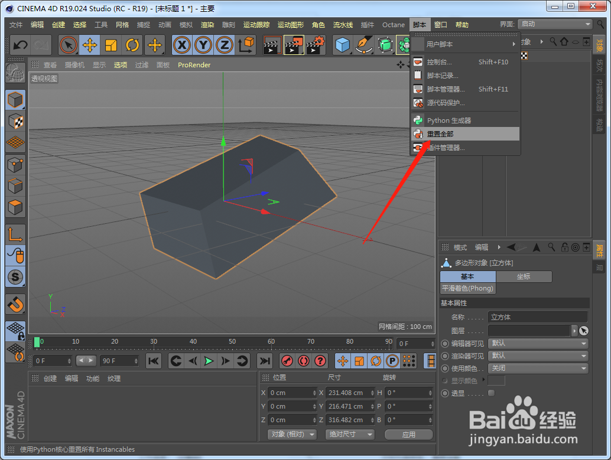The width and height of the screenshot is (611, 460).
Task: Open 渲染器可见 dropdown
Action: (538, 355)
